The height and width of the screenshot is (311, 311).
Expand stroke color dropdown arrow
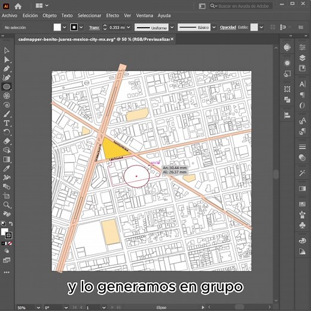click(x=81, y=28)
